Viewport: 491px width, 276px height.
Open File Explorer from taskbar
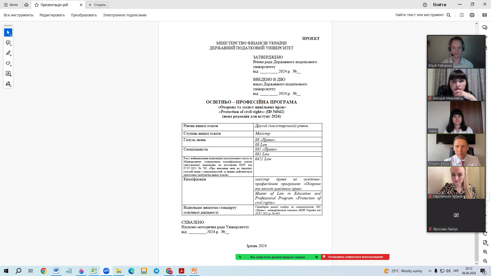tap(119, 271)
